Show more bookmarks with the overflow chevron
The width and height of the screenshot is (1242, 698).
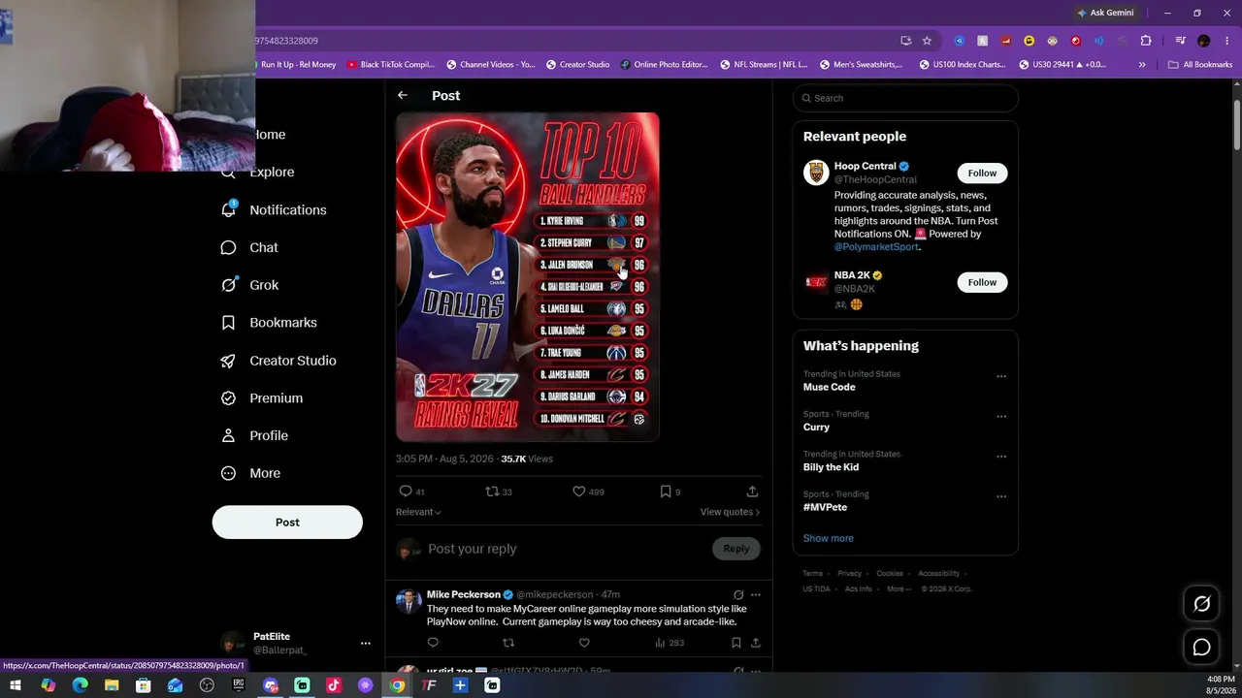(1142, 65)
